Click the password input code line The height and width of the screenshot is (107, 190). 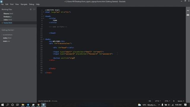pos(83,54)
